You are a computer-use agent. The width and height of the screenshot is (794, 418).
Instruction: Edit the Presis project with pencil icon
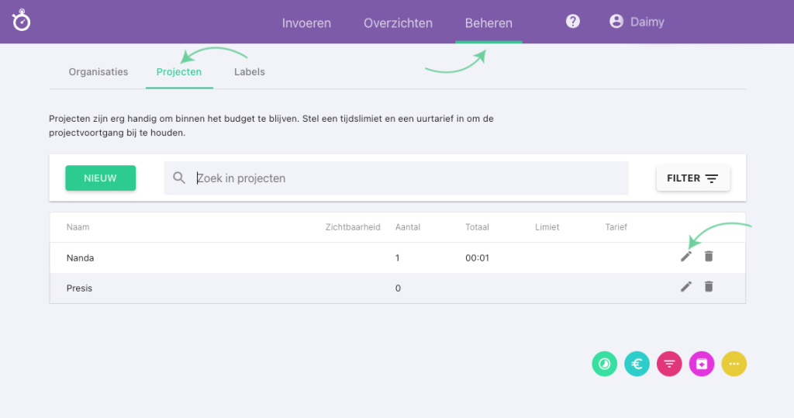click(x=686, y=287)
